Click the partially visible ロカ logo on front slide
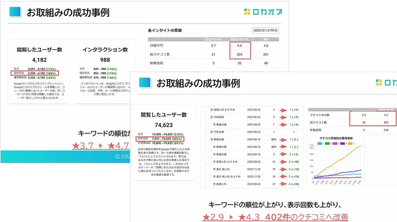397x222 pixels. pyautogui.click(x=386, y=83)
